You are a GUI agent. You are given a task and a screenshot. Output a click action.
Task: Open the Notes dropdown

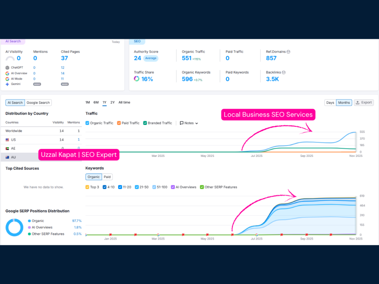[189, 123]
